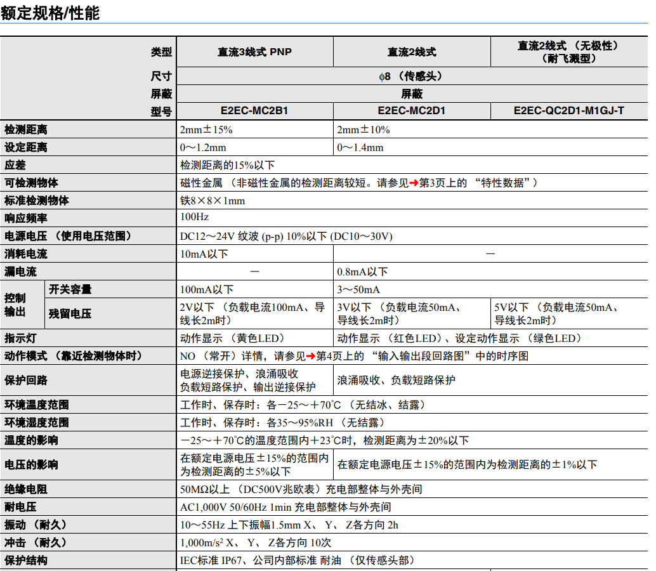Click the heading "额定规格/性能"
This screenshot has width=656, height=571.
(x=50, y=13)
